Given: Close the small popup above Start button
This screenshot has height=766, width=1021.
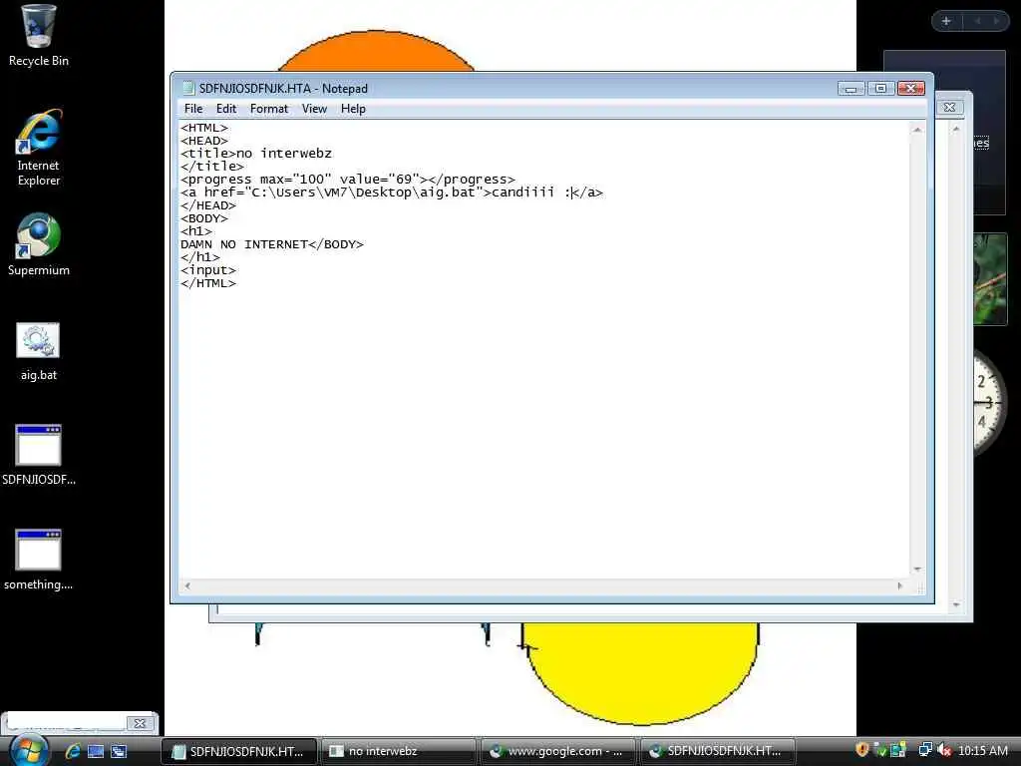Looking at the screenshot, I should 140,723.
